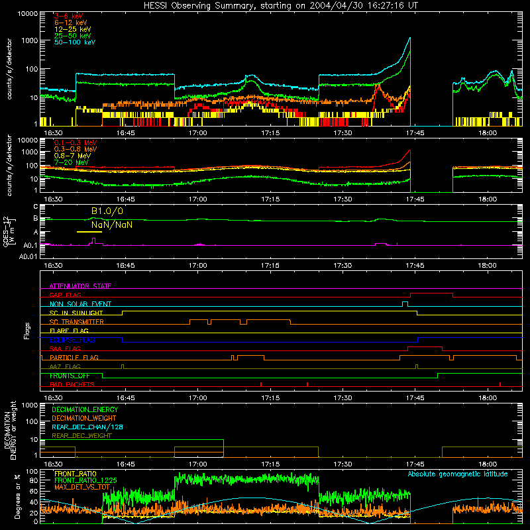Viewport: 530px width, 530px height.
Task: Click the REAR_DEC_WEIGHT legend label
Action: pyautogui.click(x=81, y=436)
